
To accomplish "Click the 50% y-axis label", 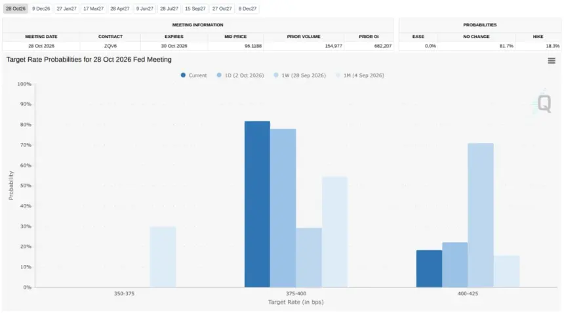I will click(26, 186).
